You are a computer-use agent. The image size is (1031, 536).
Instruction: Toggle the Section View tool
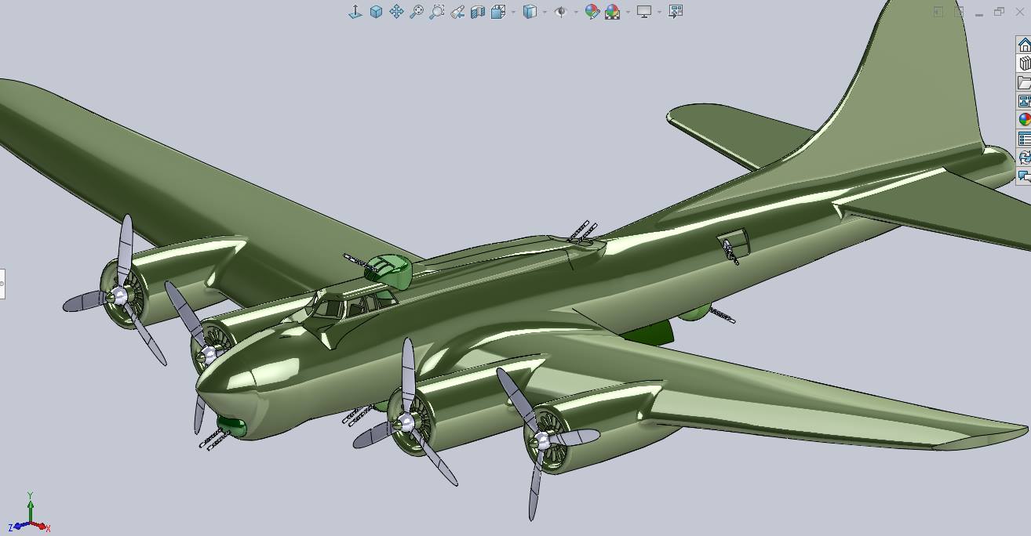(x=478, y=12)
